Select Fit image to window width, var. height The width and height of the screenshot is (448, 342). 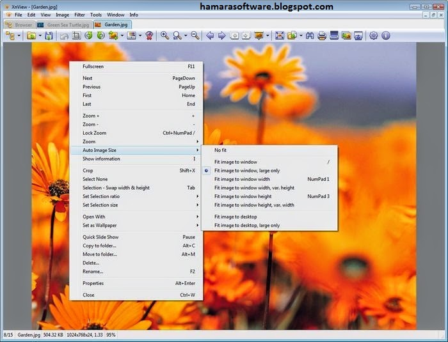pos(269,188)
